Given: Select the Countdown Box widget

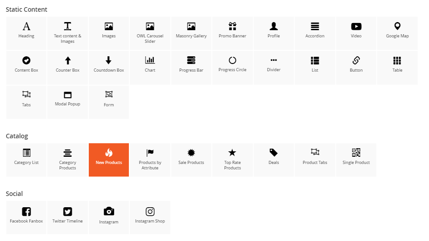Looking at the screenshot, I should [109, 67].
